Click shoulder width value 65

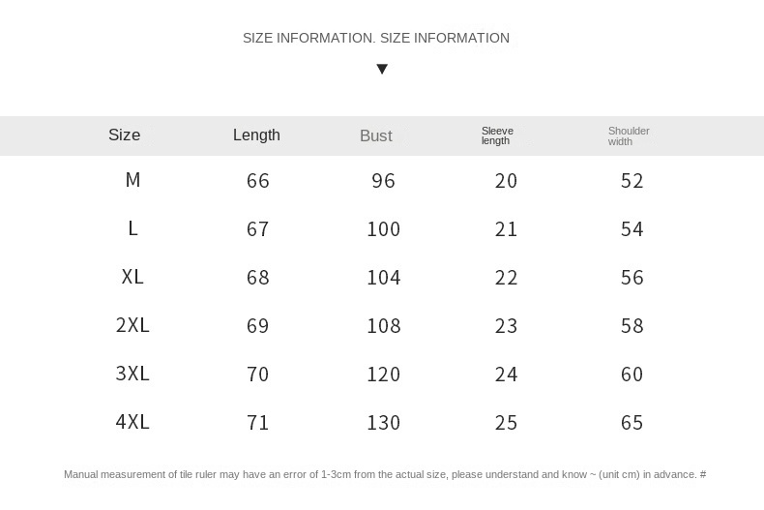coord(632,423)
